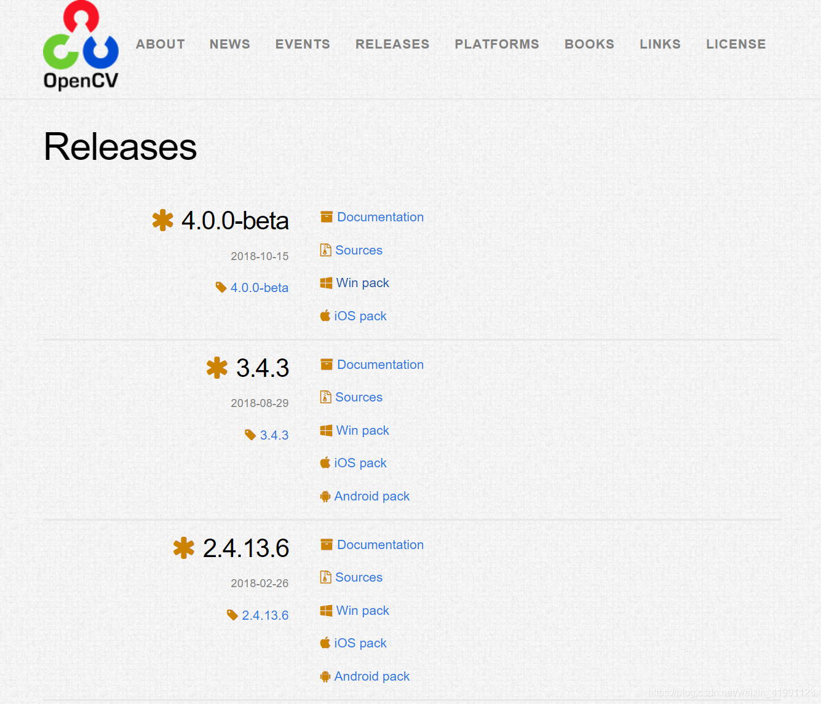Click the tag icon beside 2.4.13.6
This screenshot has width=821, height=704.
click(232, 615)
